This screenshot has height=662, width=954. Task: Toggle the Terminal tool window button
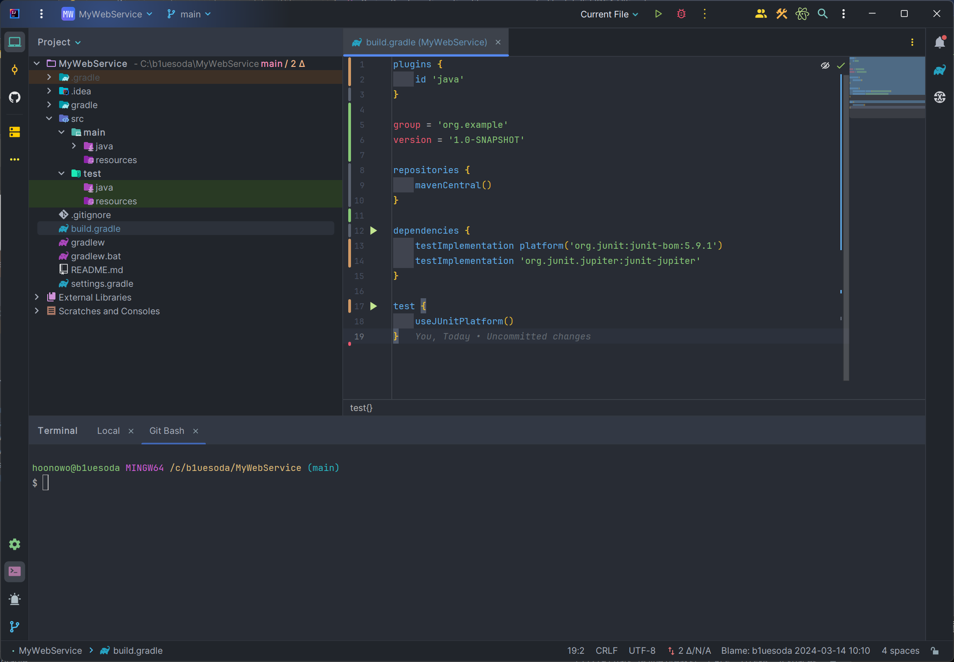coord(15,571)
